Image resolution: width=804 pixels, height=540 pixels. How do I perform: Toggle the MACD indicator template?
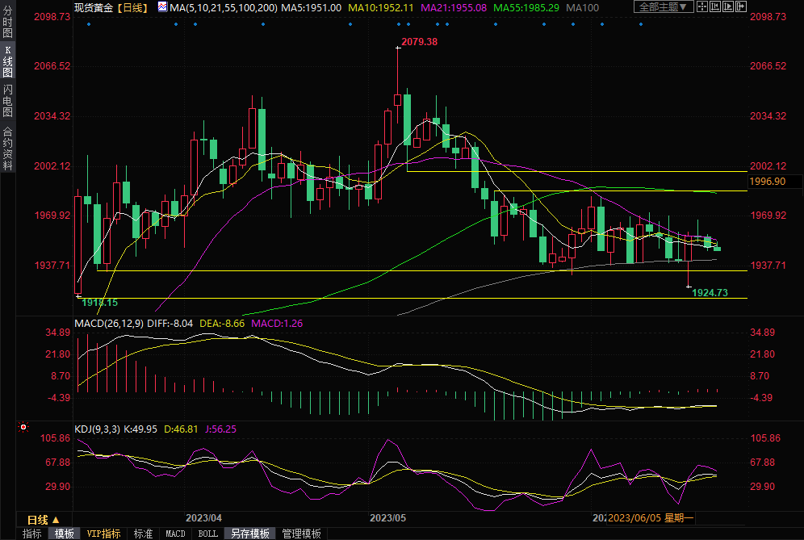(175, 534)
